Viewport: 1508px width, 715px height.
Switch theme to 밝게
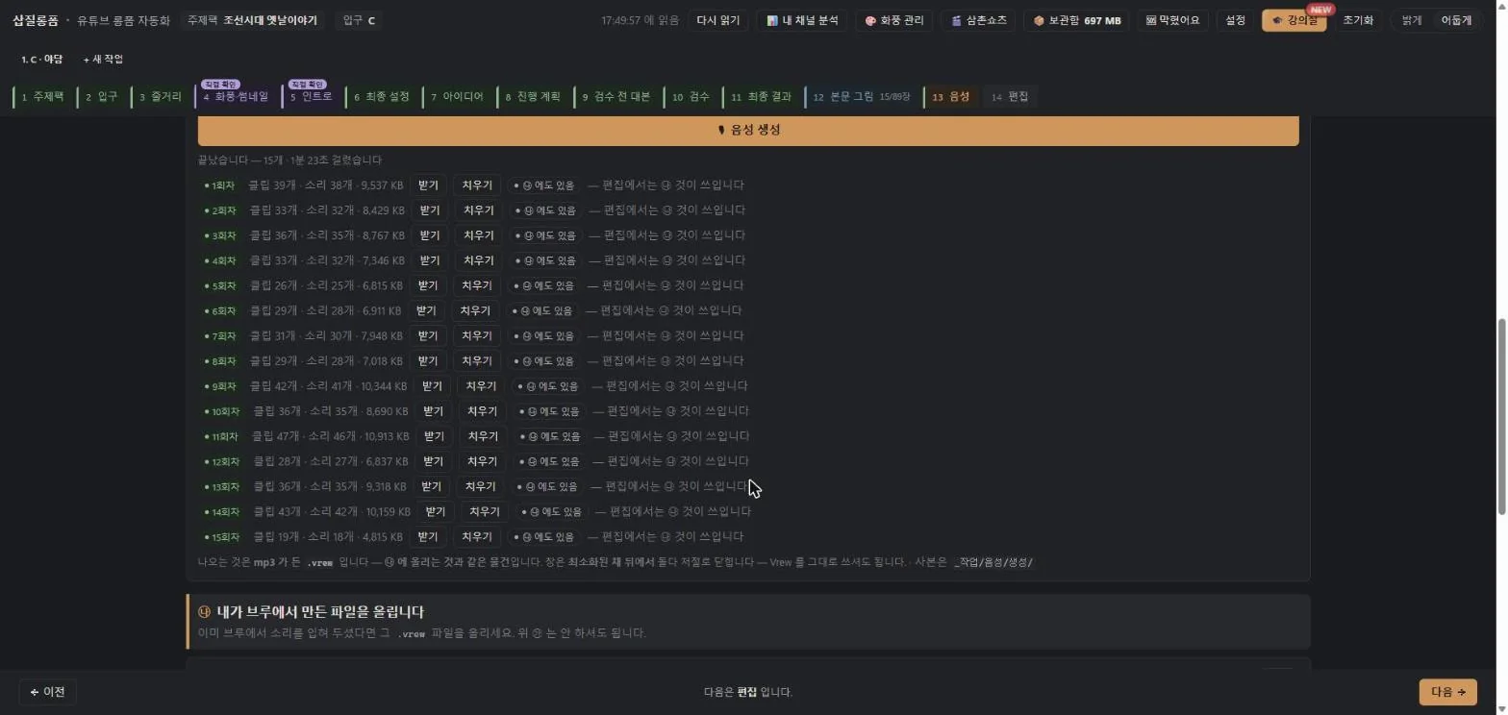click(1411, 20)
